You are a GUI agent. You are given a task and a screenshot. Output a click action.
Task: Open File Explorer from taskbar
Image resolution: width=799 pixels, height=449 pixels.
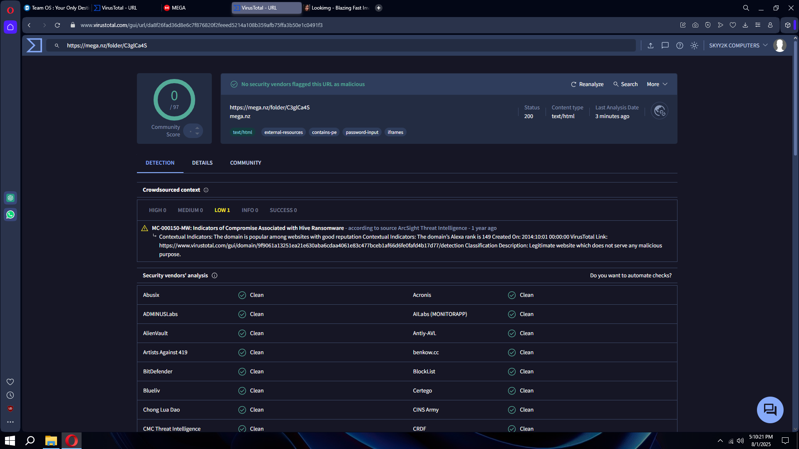pyautogui.click(x=51, y=441)
